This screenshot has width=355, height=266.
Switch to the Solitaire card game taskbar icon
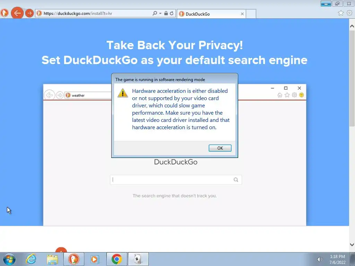138,259
